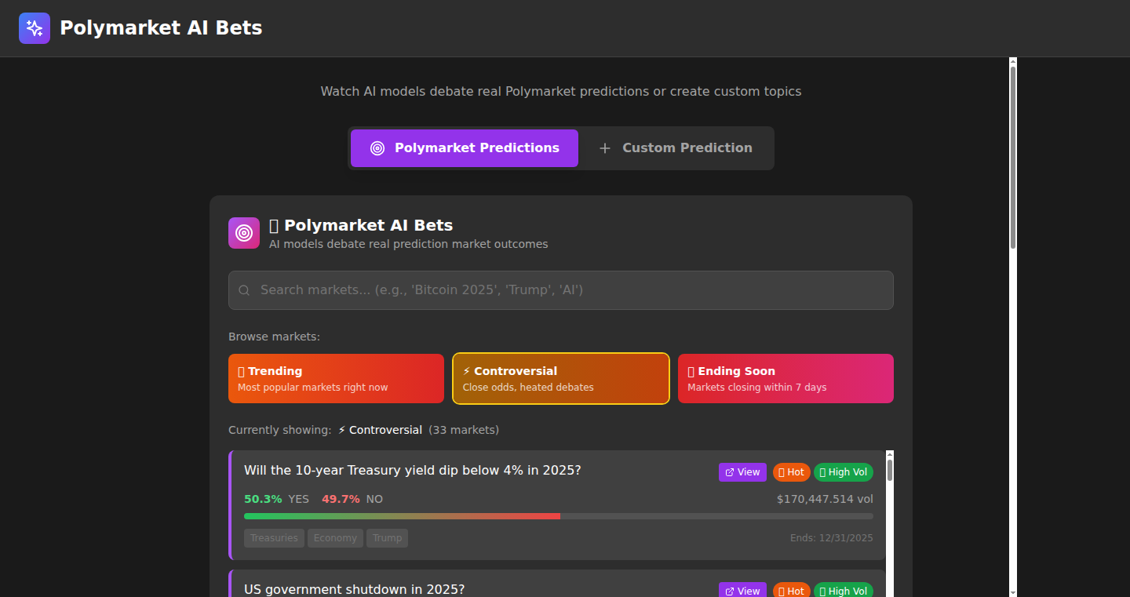This screenshot has width=1130, height=597.
Task: Click the $170,447.514 vol figure
Action: tap(825, 499)
